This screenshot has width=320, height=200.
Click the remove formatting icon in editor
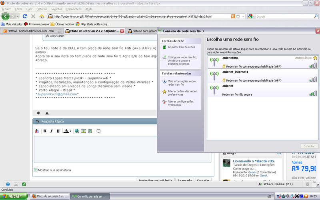(37, 131)
